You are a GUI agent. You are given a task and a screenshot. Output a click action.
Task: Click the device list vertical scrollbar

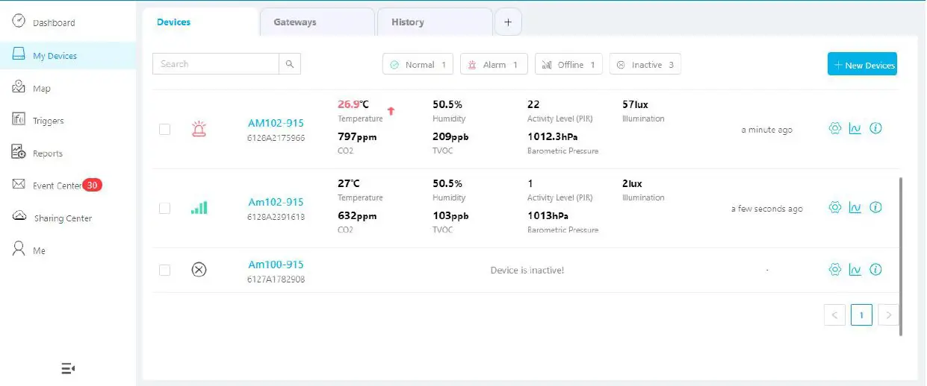(901, 256)
